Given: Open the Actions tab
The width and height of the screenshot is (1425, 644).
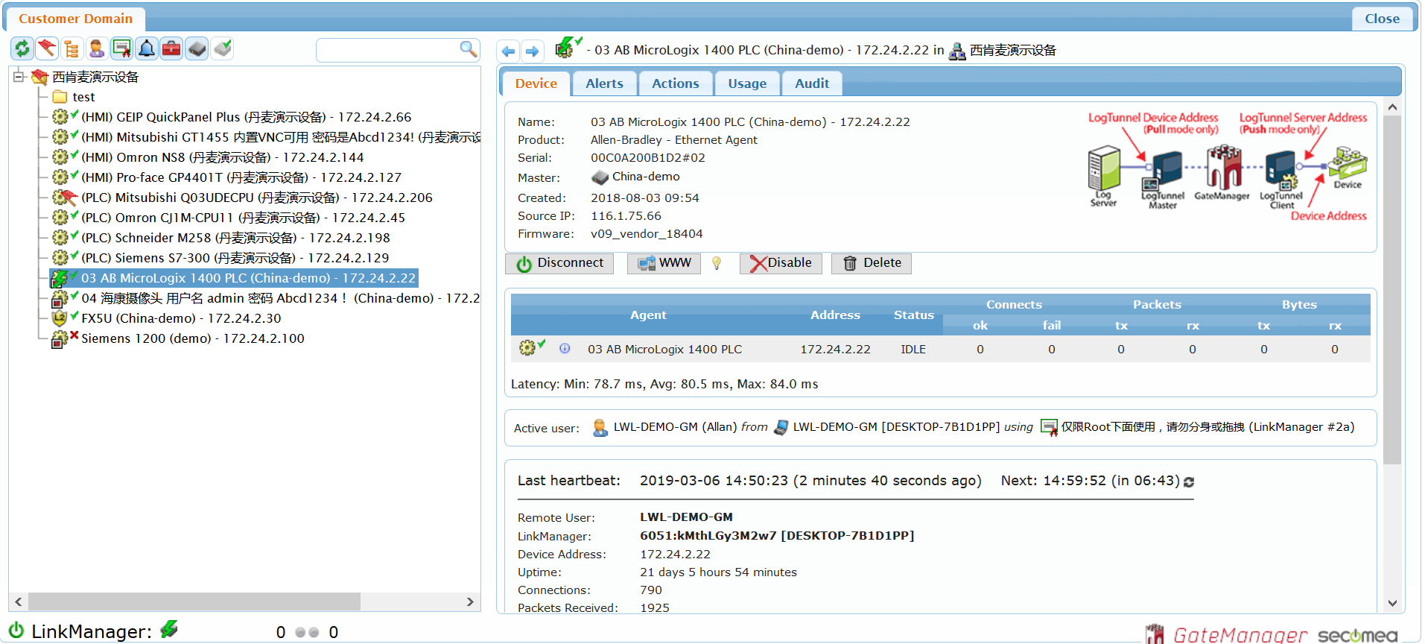Looking at the screenshot, I should click(x=676, y=83).
